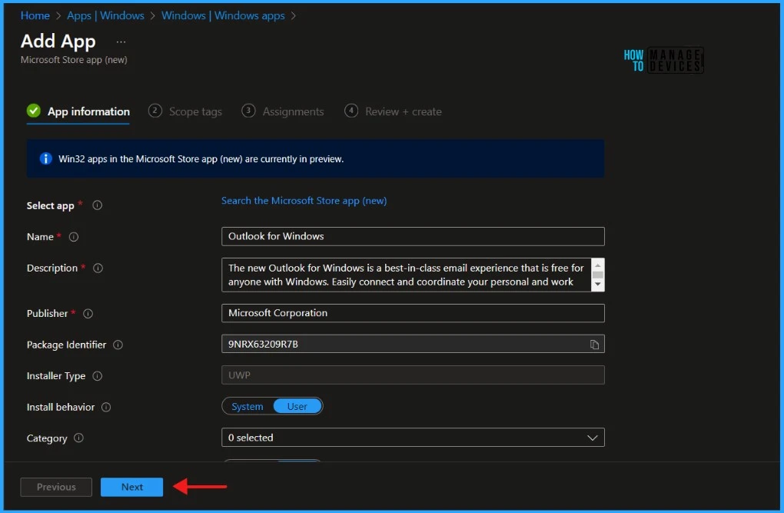This screenshot has width=784, height=513.
Task: Click the Package Identifier field 9NRX63209R7B
Action: click(413, 344)
